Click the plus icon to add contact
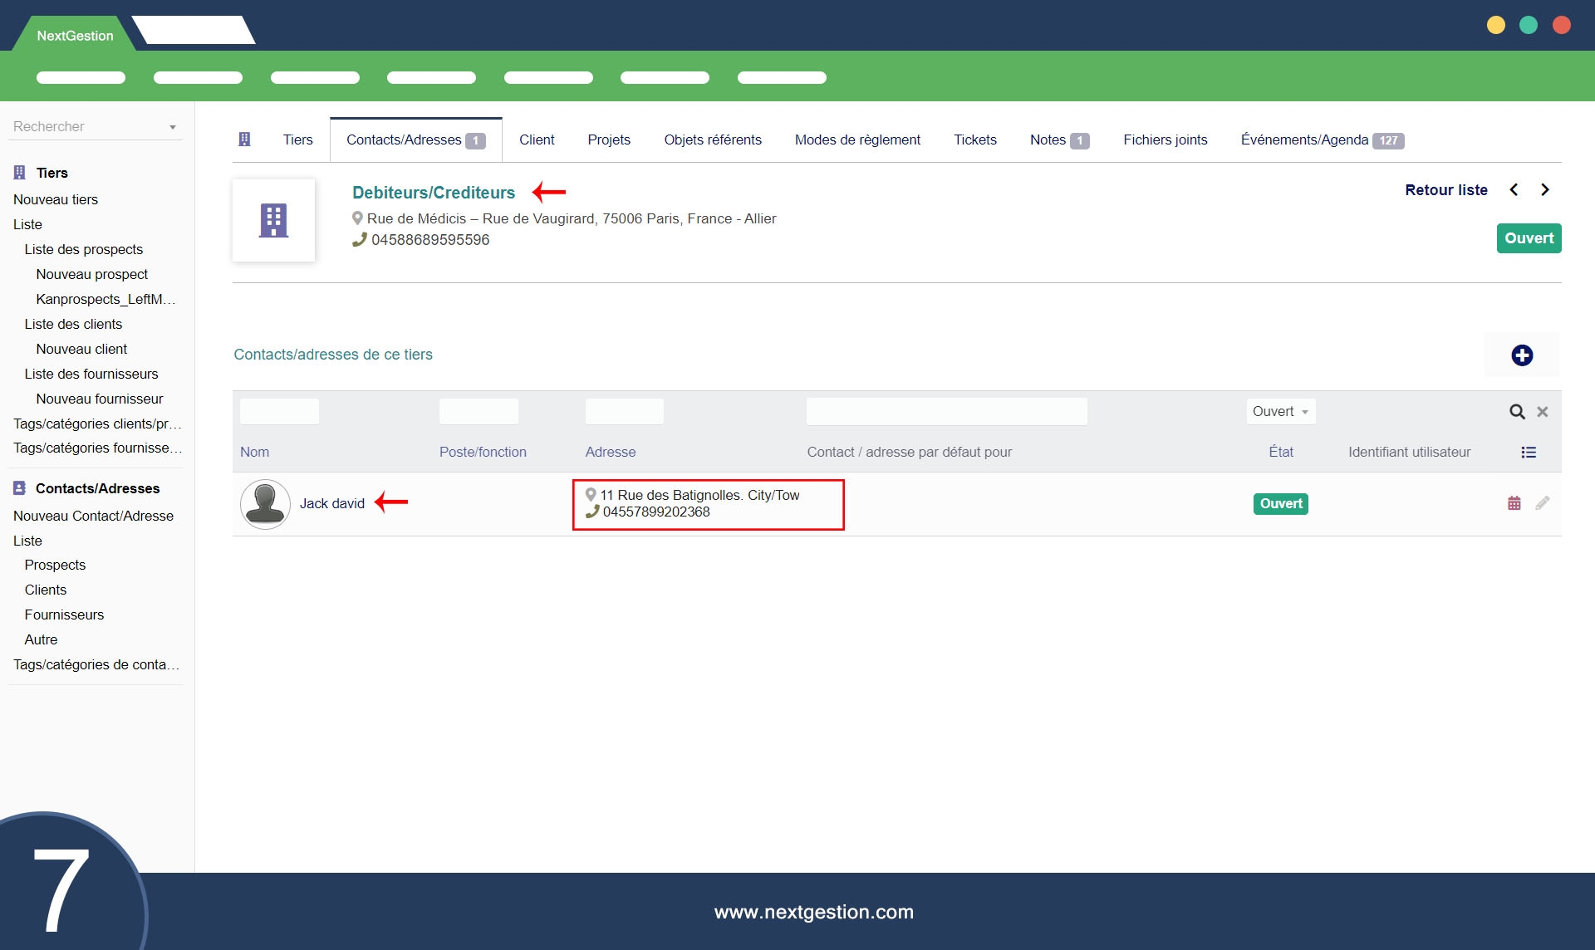 point(1521,355)
